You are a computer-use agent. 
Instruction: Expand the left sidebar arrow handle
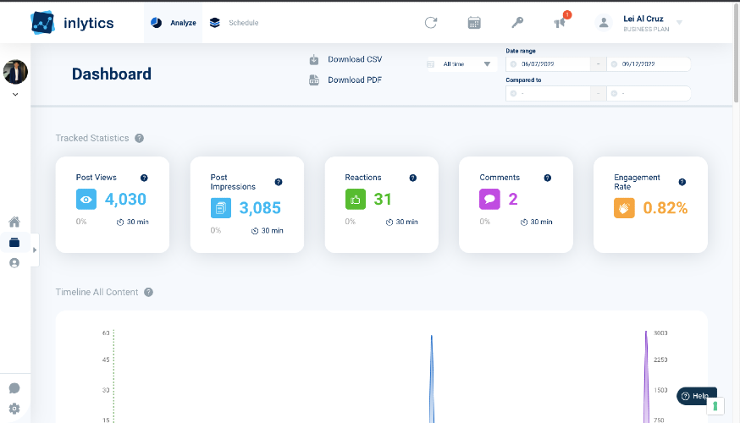35,250
